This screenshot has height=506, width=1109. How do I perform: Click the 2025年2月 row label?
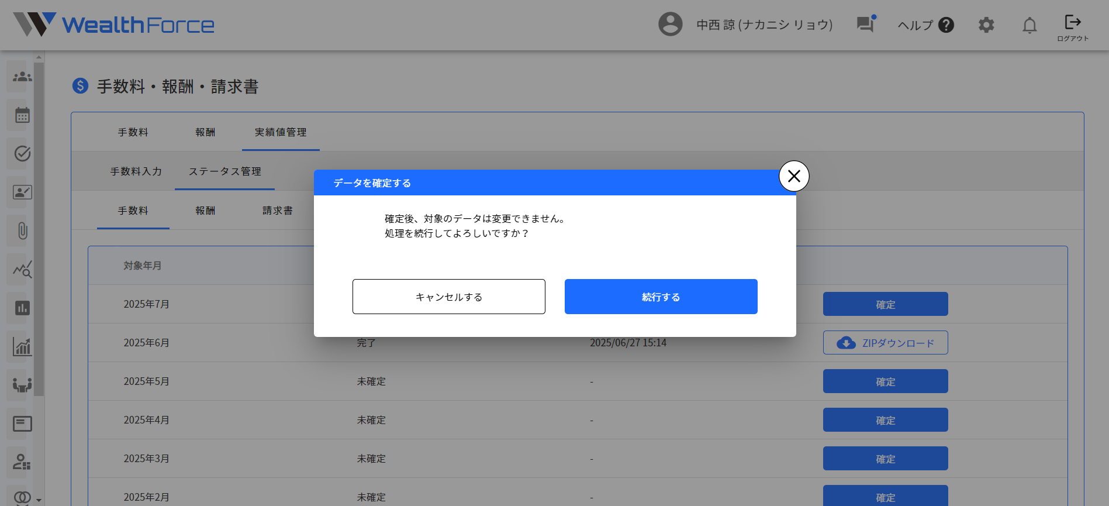(x=146, y=497)
